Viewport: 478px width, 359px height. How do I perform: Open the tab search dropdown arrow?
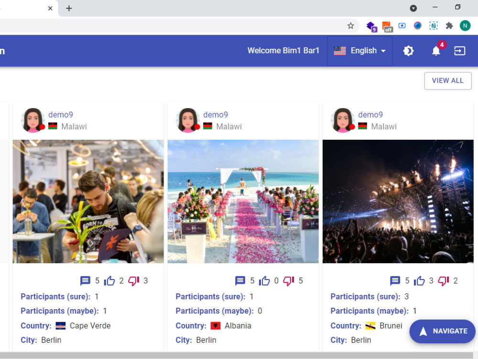point(413,8)
